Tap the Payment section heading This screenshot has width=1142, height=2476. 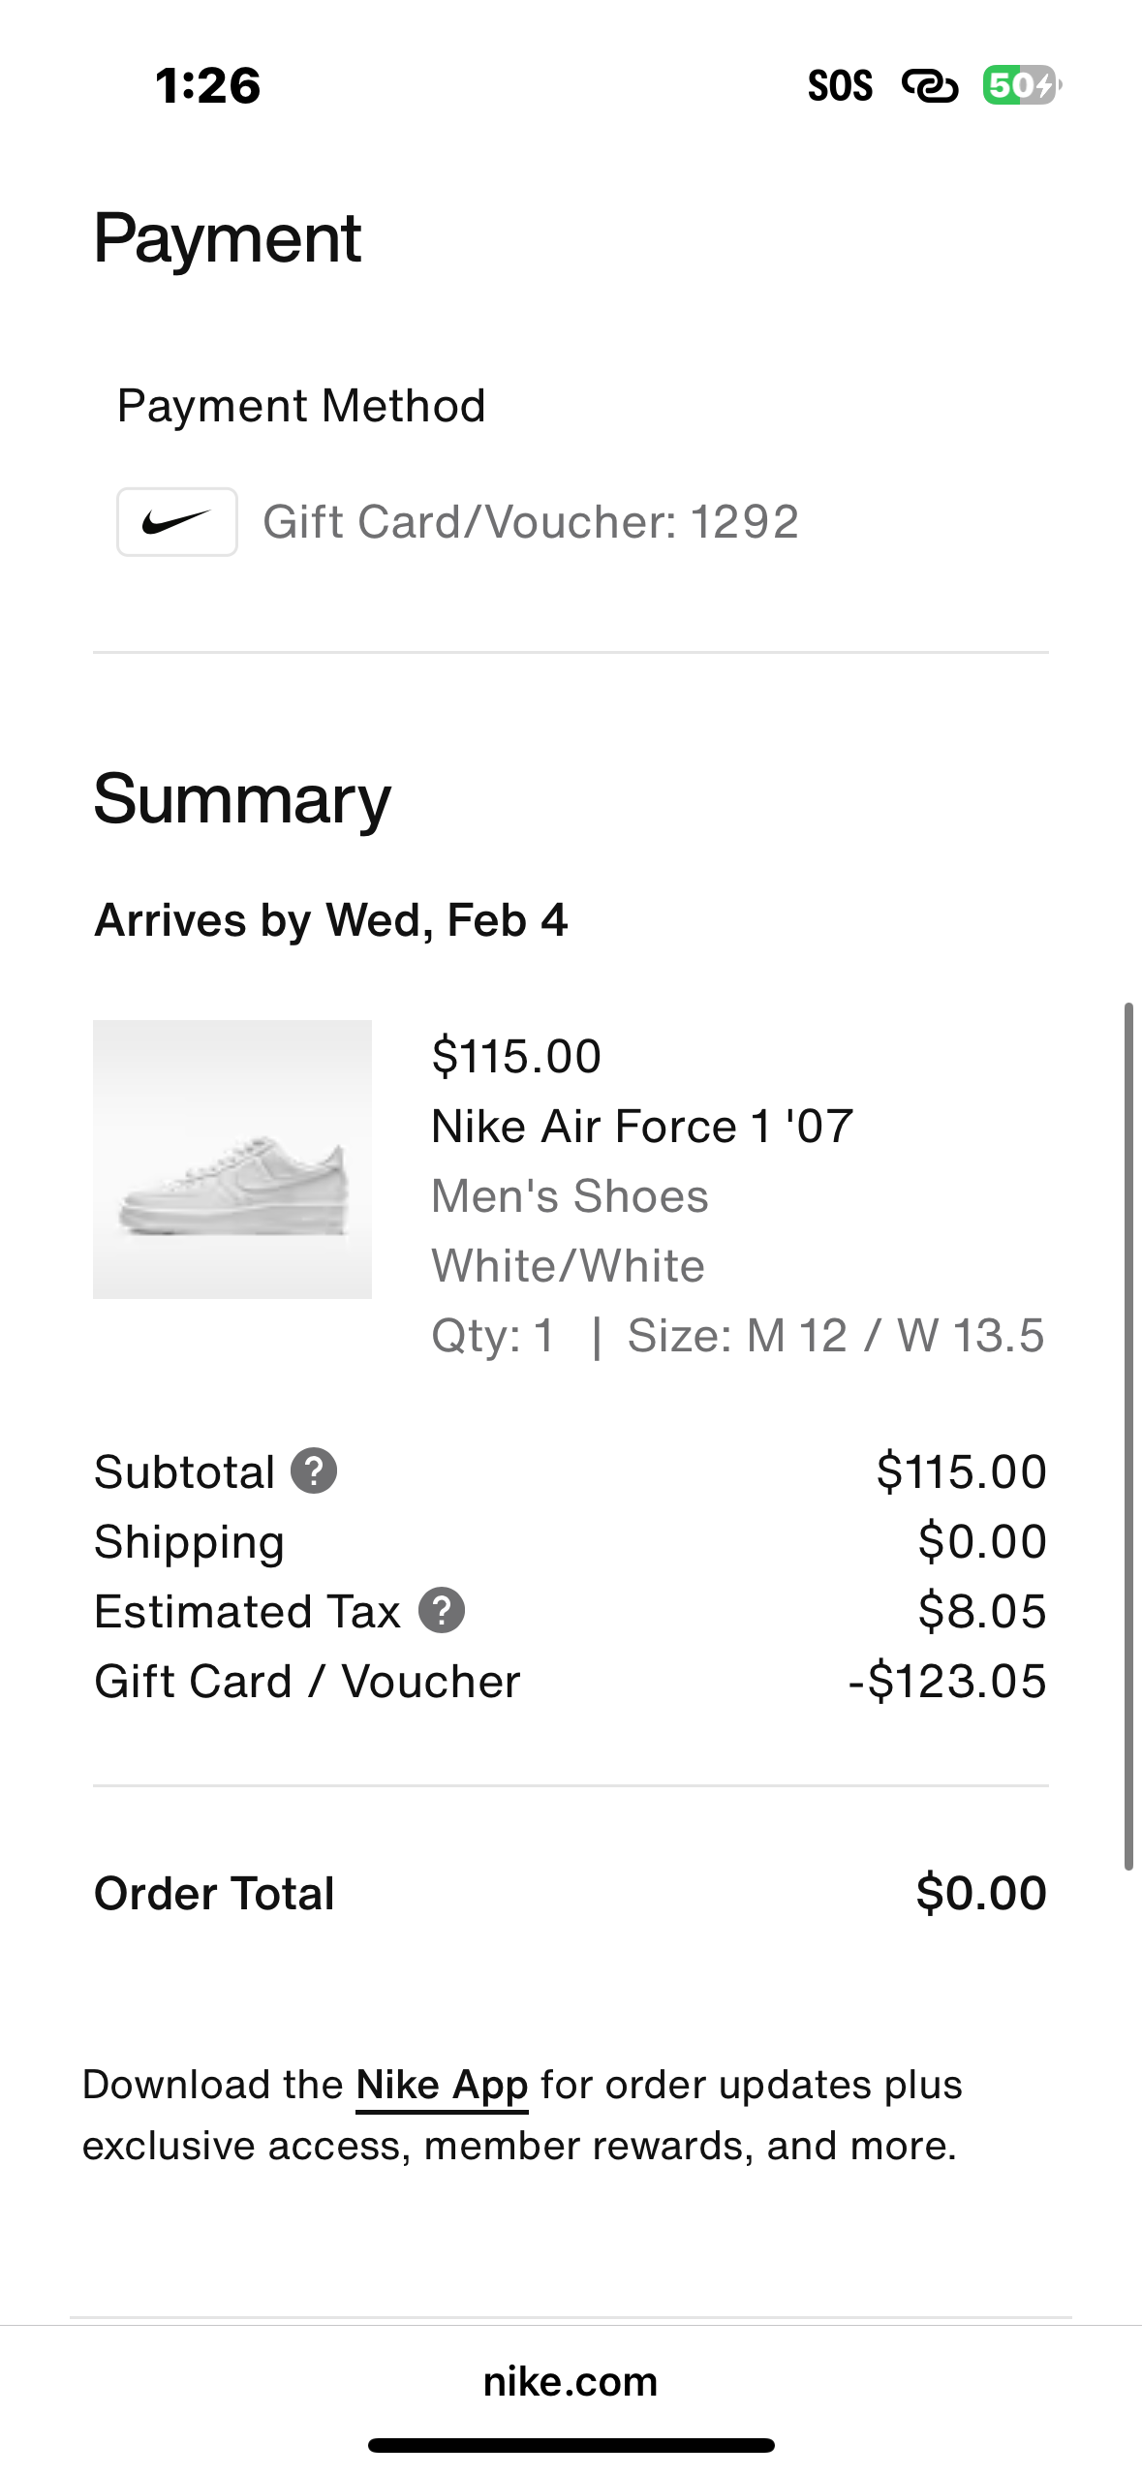point(227,238)
